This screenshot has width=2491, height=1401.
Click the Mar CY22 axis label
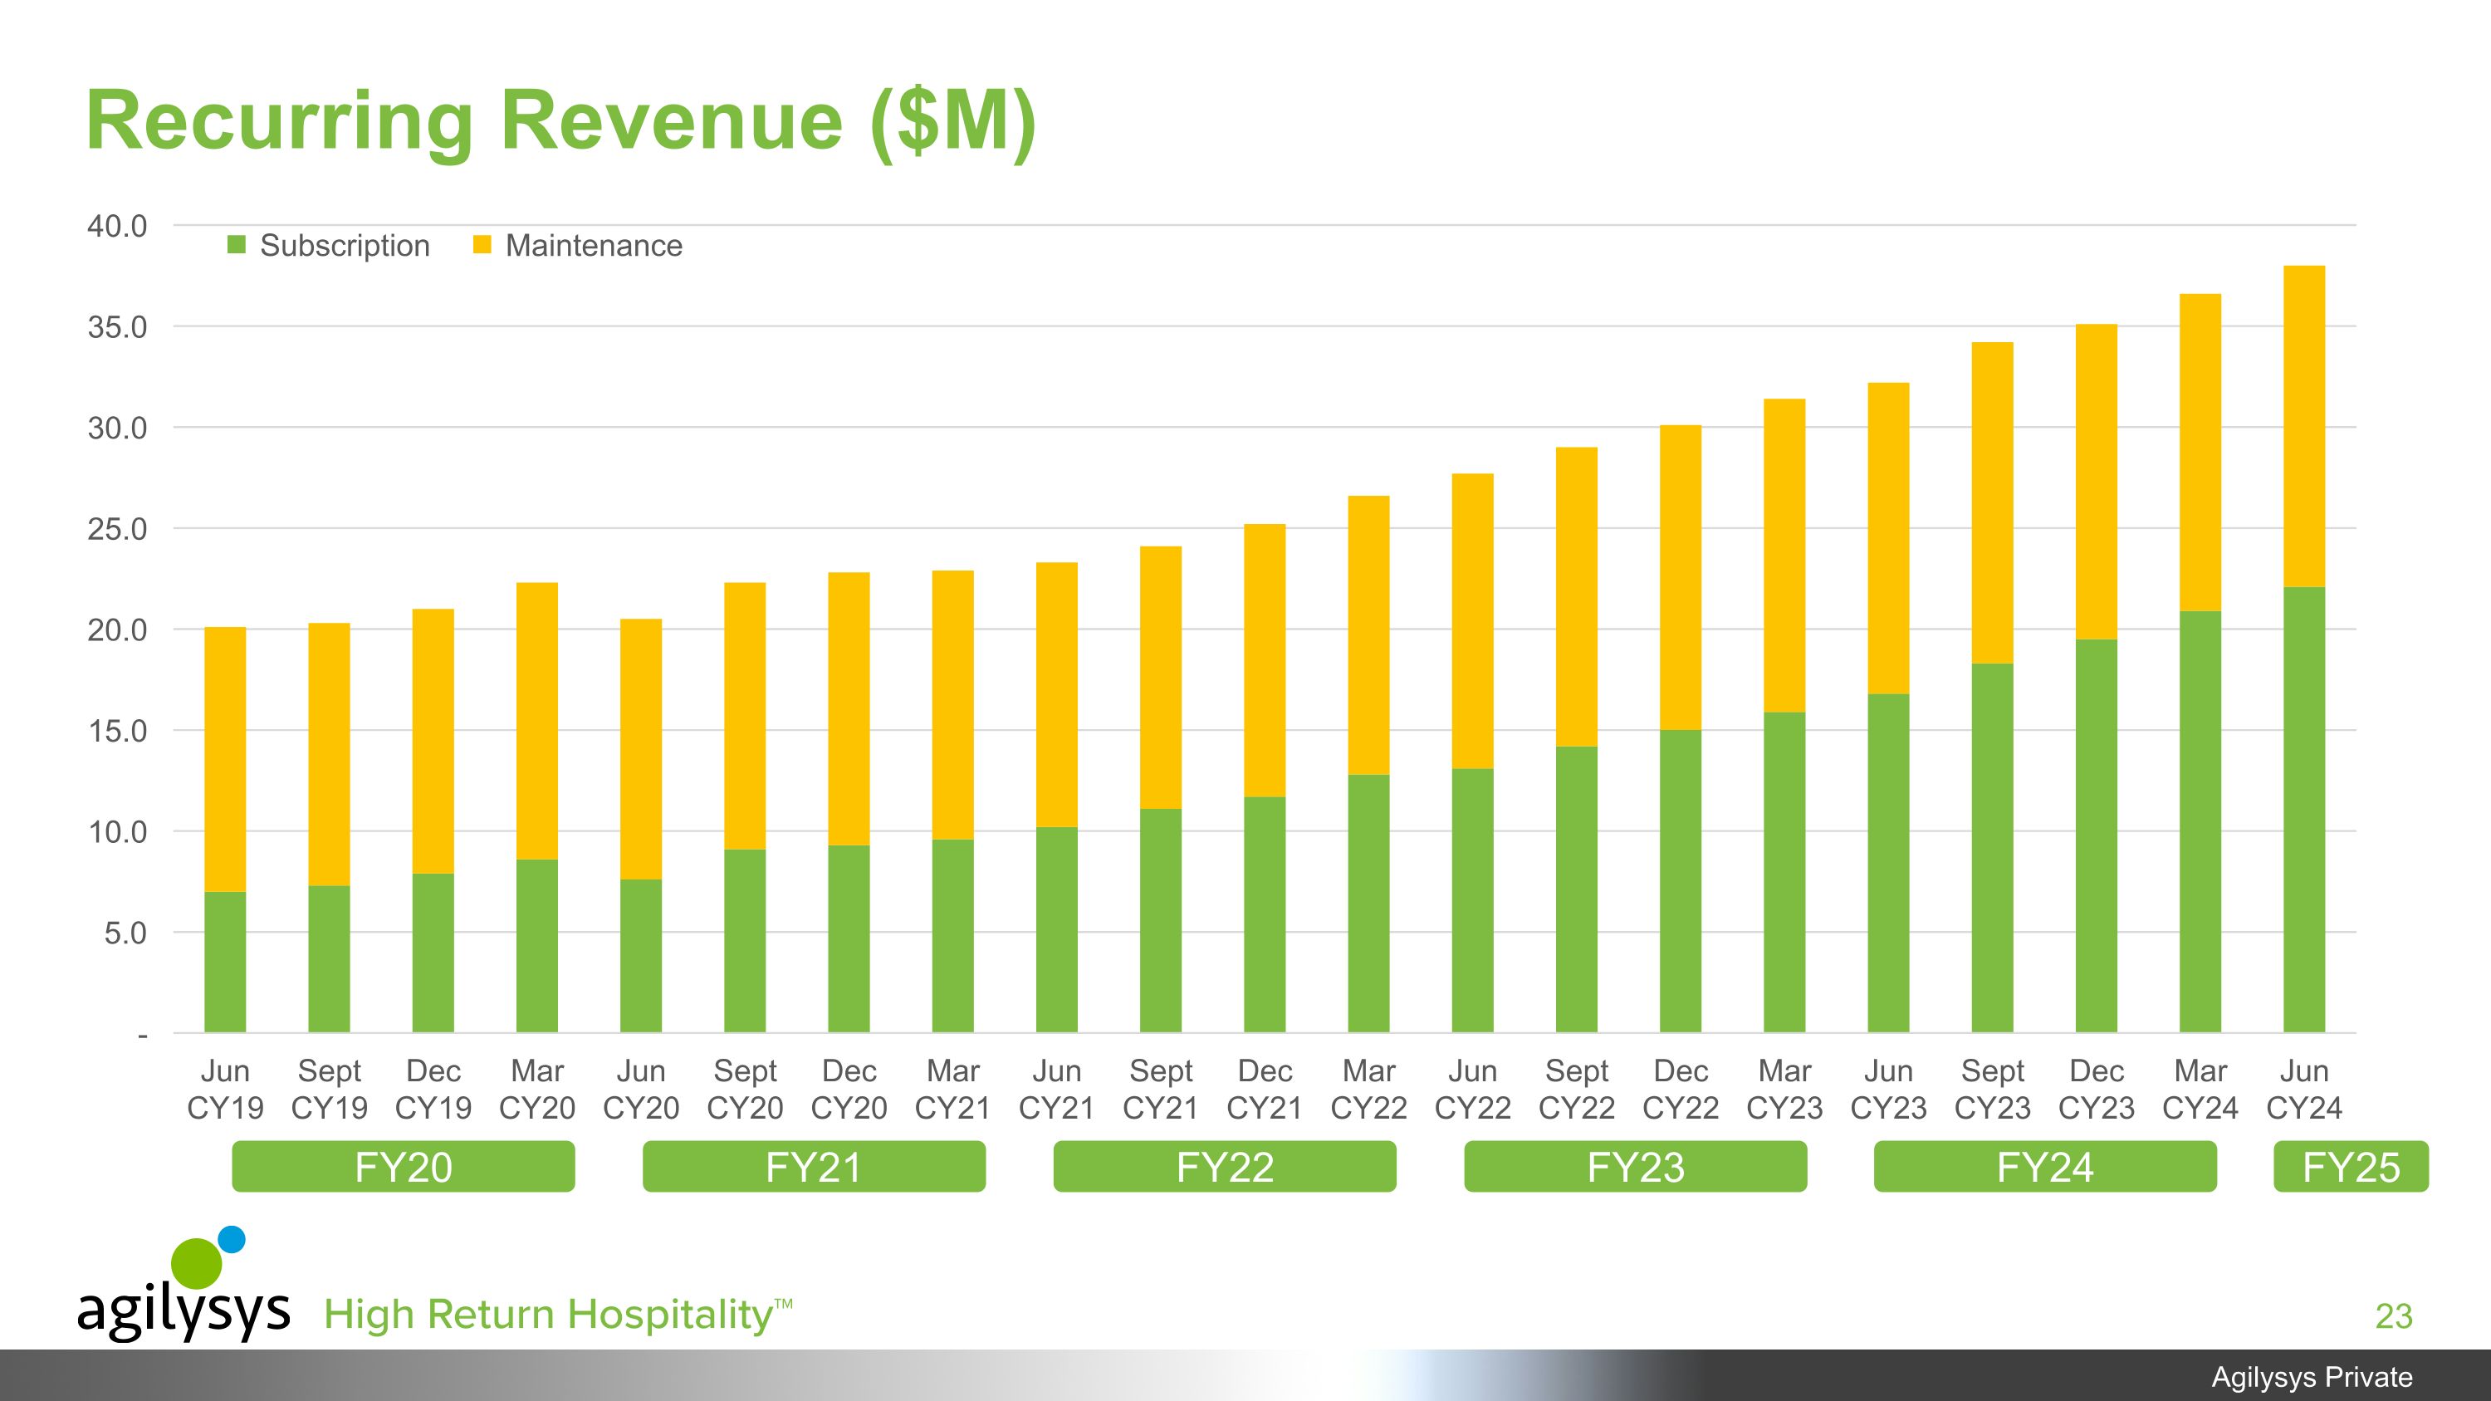tap(1368, 1090)
